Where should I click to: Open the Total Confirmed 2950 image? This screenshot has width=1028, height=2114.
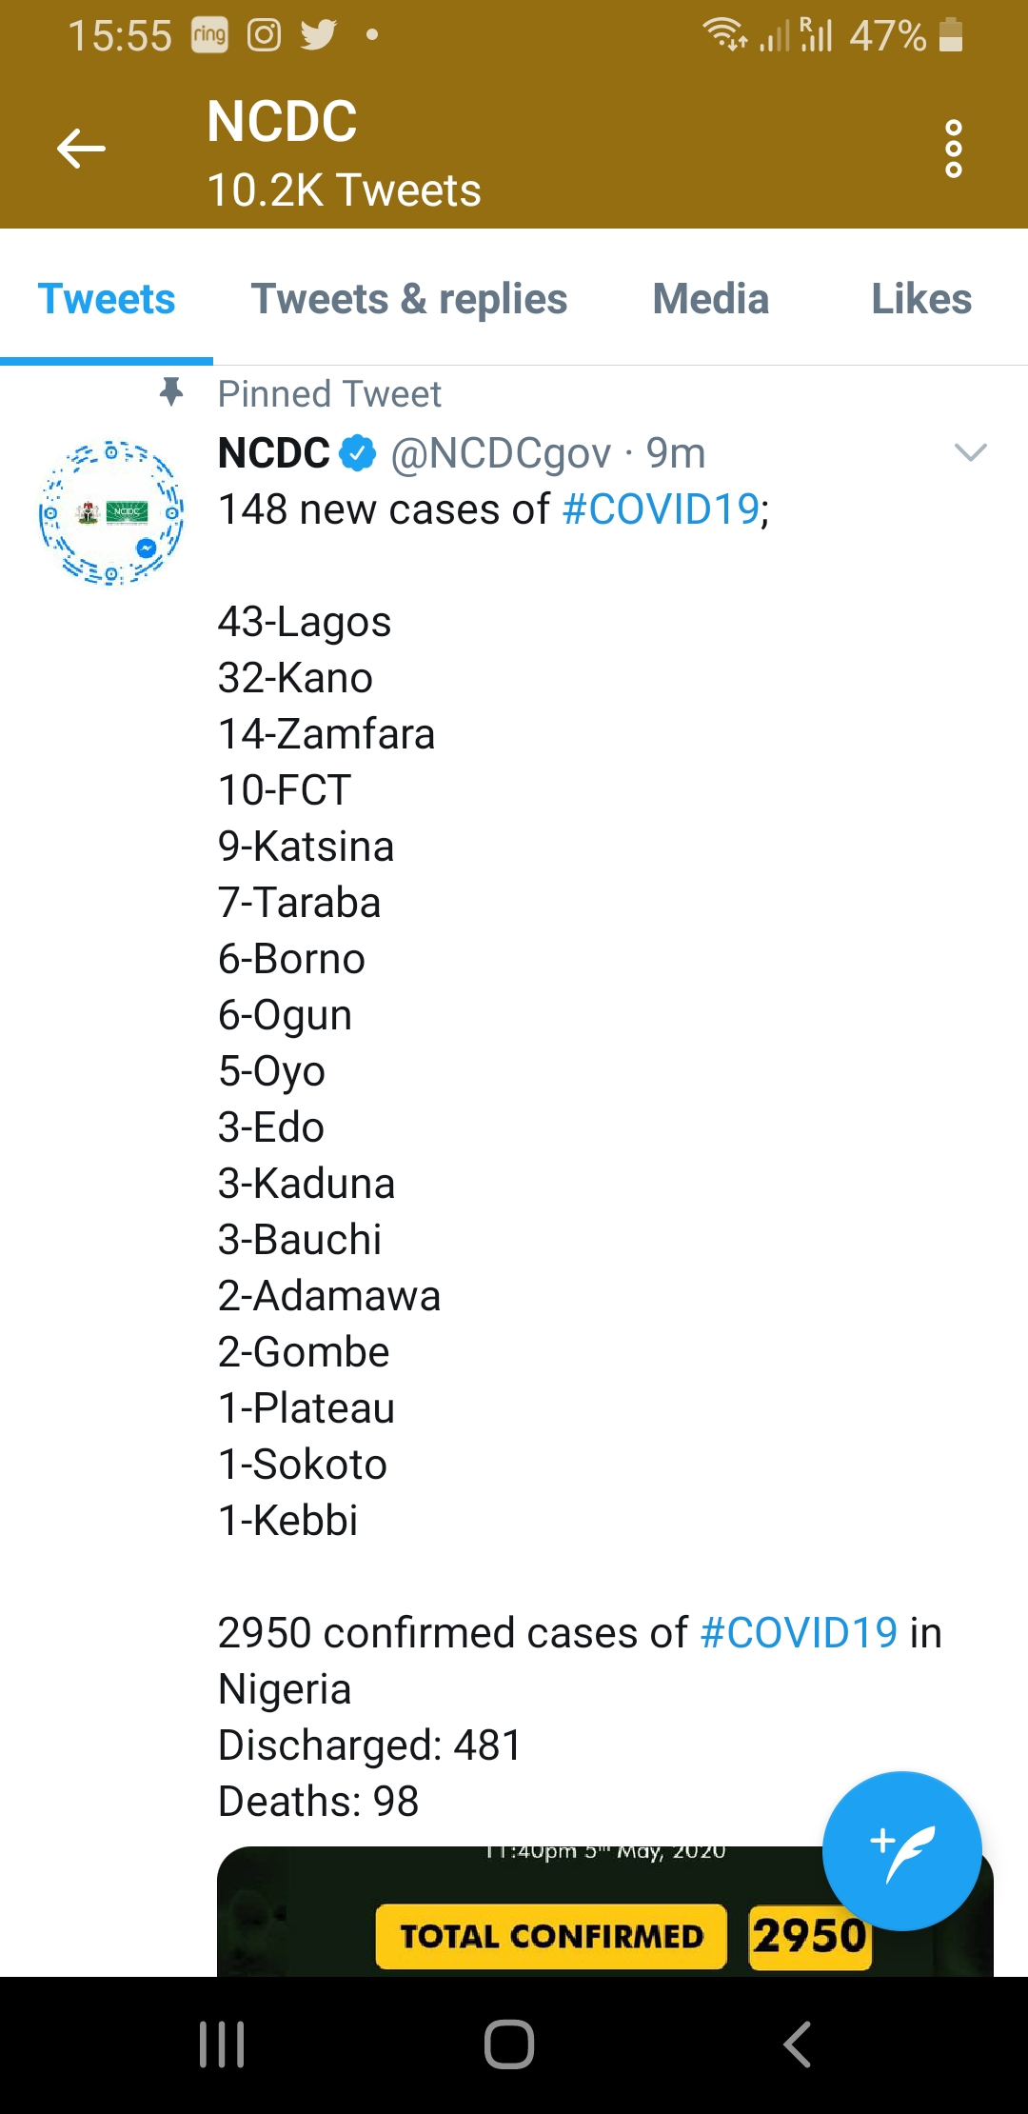[x=605, y=1911]
